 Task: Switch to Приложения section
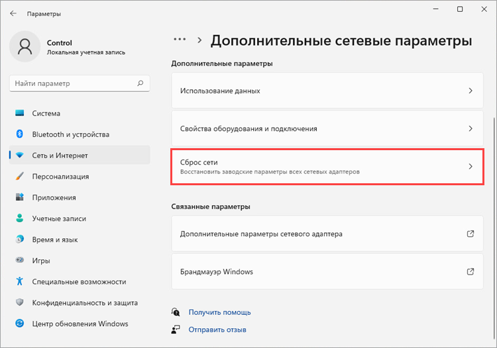(80, 197)
